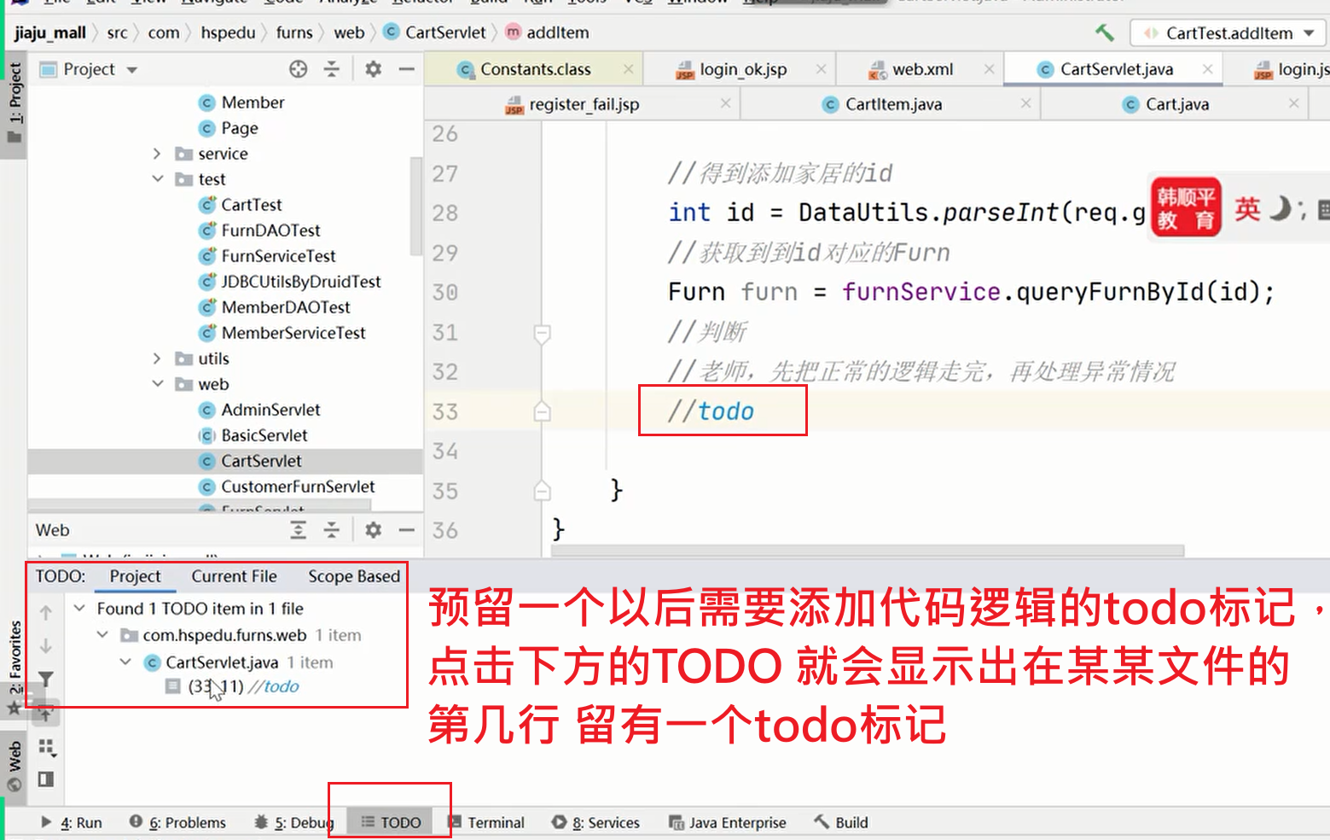The width and height of the screenshot is (1330, 840).
Task: Open Project panel settings gear
Action: pyautogui.click(x=373, y=69)
